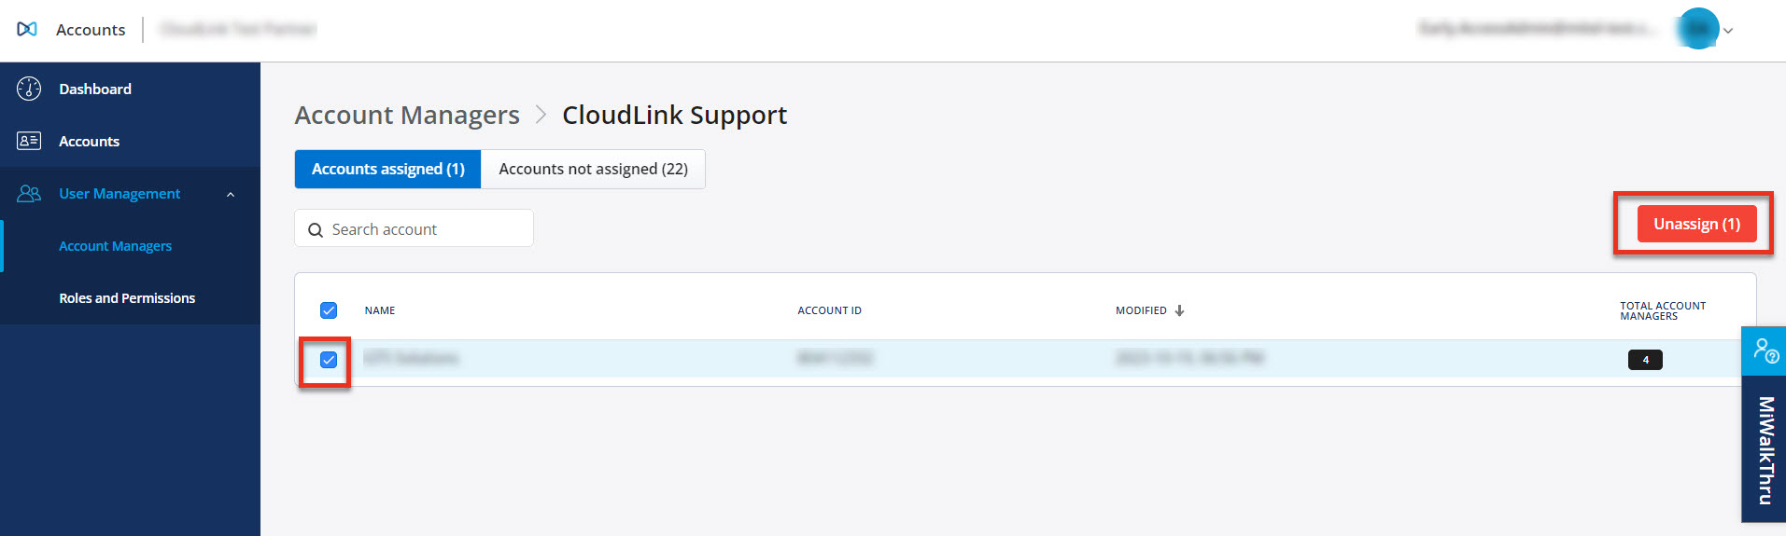Open the MiWalkThru help icon

tap(1765, 350)
